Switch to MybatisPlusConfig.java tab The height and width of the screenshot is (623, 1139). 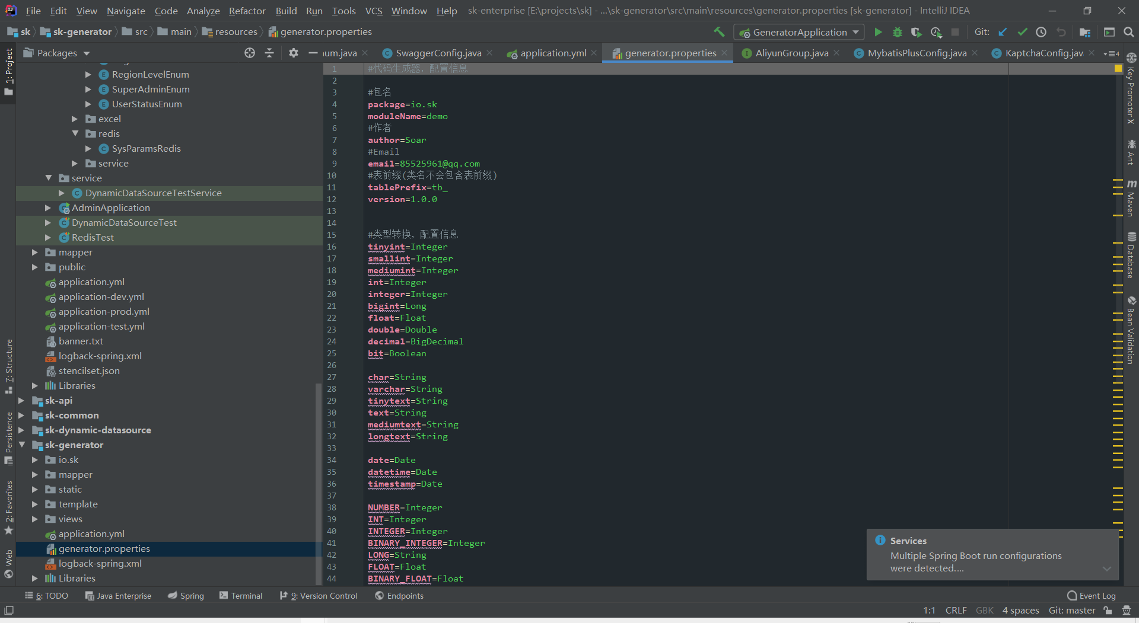[917, 53]
